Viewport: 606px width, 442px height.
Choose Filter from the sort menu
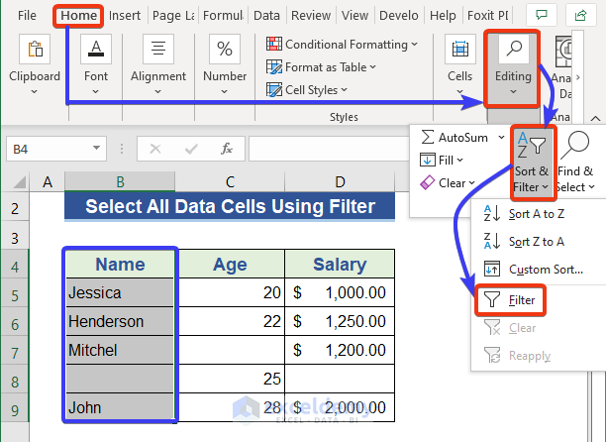click(522, 298)
